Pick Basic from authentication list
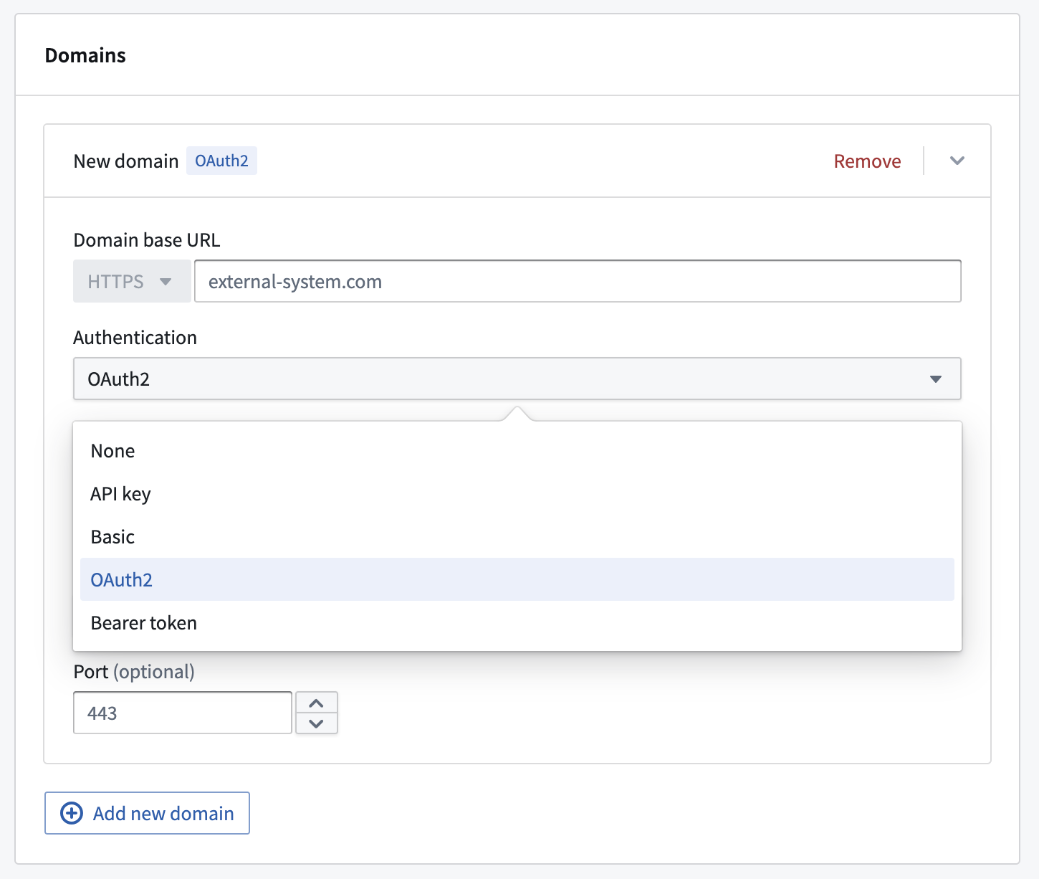The width and height of the screenshot is (1039, 879). click(517, 537)
